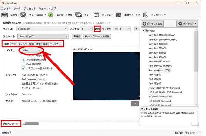Select Very Fast 576p25 preset
Image resolution: width=206 pixels, height=136 pixels.
coord(157,53)
